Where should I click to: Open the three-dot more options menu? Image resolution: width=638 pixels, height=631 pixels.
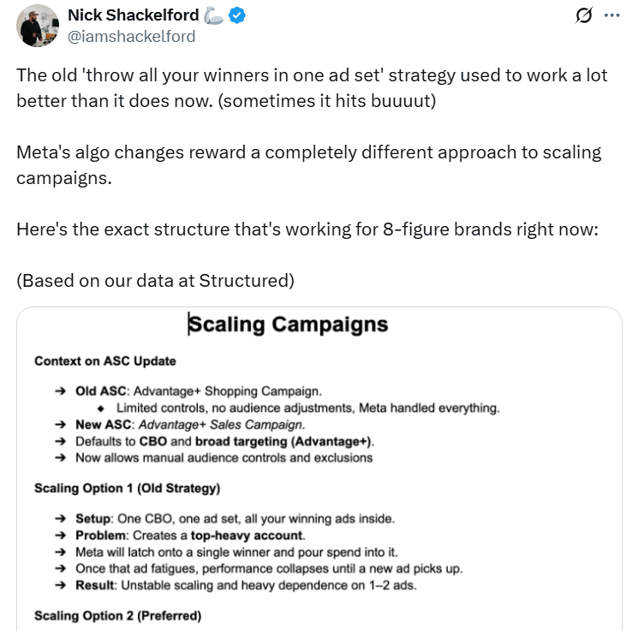[611, 15]
